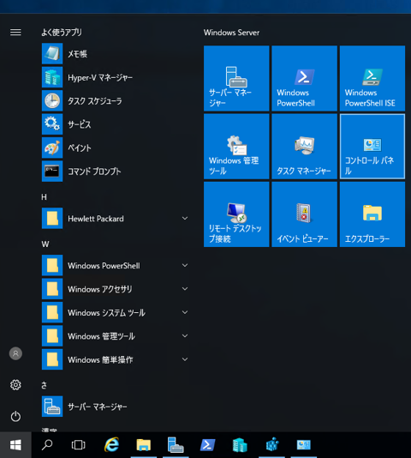Open PowerShell from taskbar

click(x=208, y=445)
